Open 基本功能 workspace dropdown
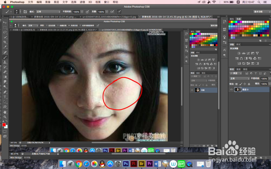 [262, 12]
